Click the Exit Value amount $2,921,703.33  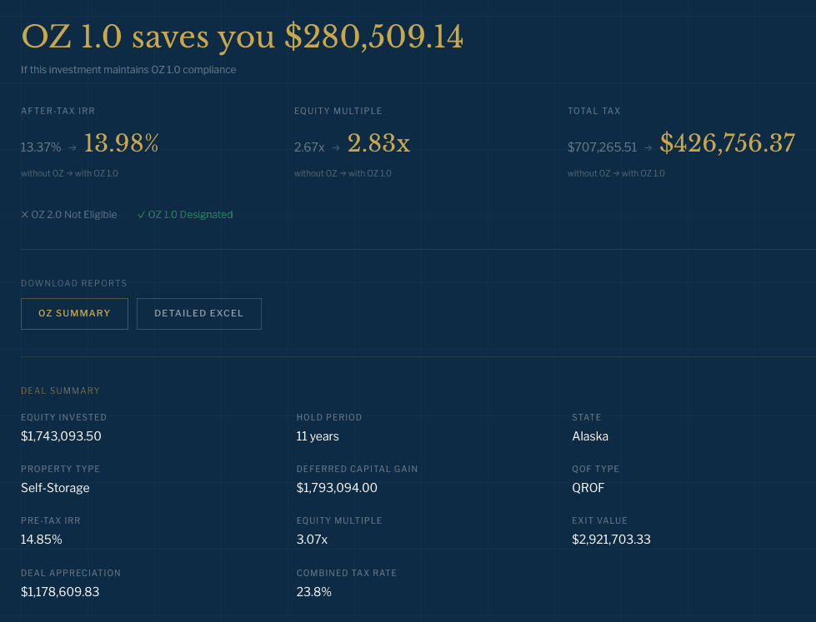611,540
